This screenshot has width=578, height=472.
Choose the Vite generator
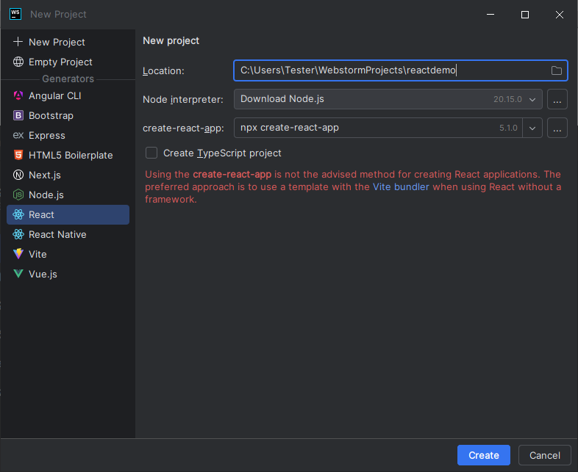coord(68,254)
